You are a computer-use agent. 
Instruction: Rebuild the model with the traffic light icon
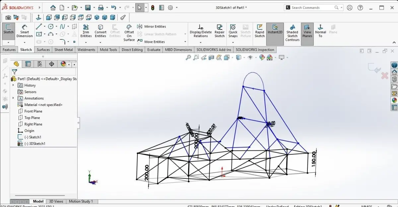153,8
